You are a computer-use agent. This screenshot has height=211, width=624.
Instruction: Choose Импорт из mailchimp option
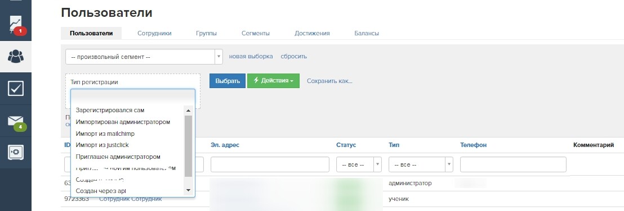point(105,134)
